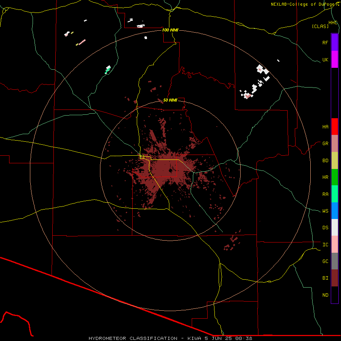341x341 pixels.
Task: Click the IC legend label
Action: click(325, 245)
